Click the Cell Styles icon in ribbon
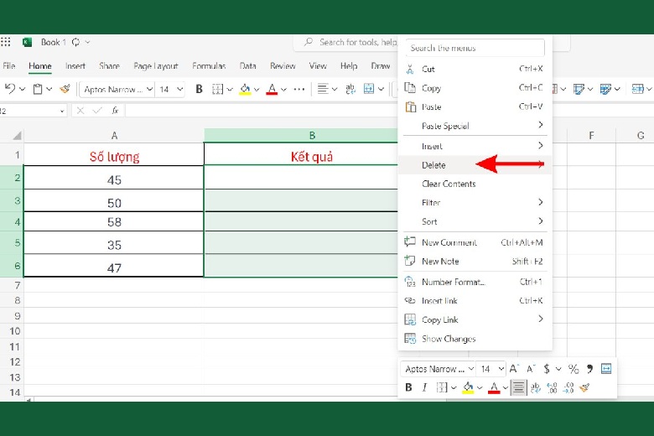 tap(579, 89)
